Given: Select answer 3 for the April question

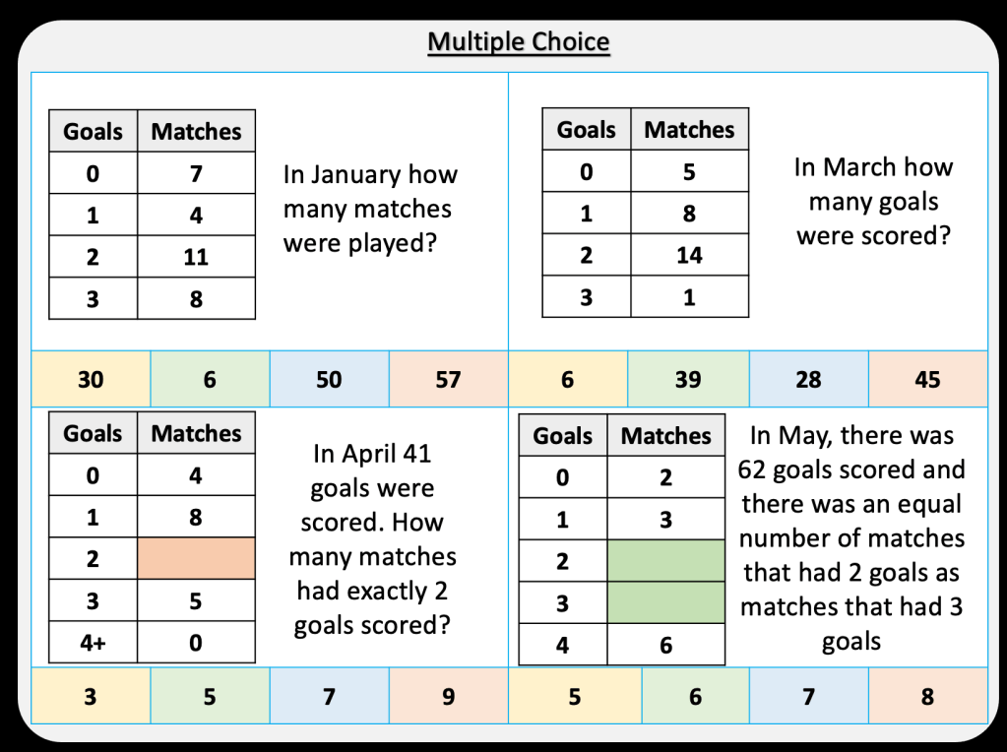Looking at the screenshot, I should pos(91,697).
